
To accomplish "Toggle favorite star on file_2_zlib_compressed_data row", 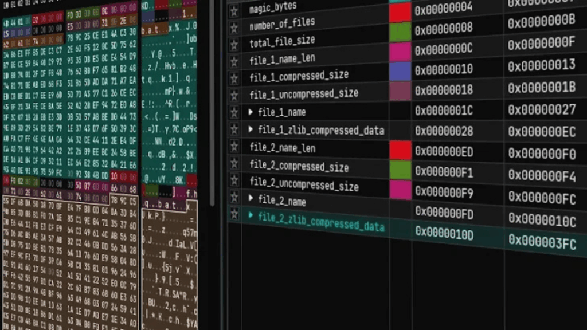I will (x=234, y=214).
